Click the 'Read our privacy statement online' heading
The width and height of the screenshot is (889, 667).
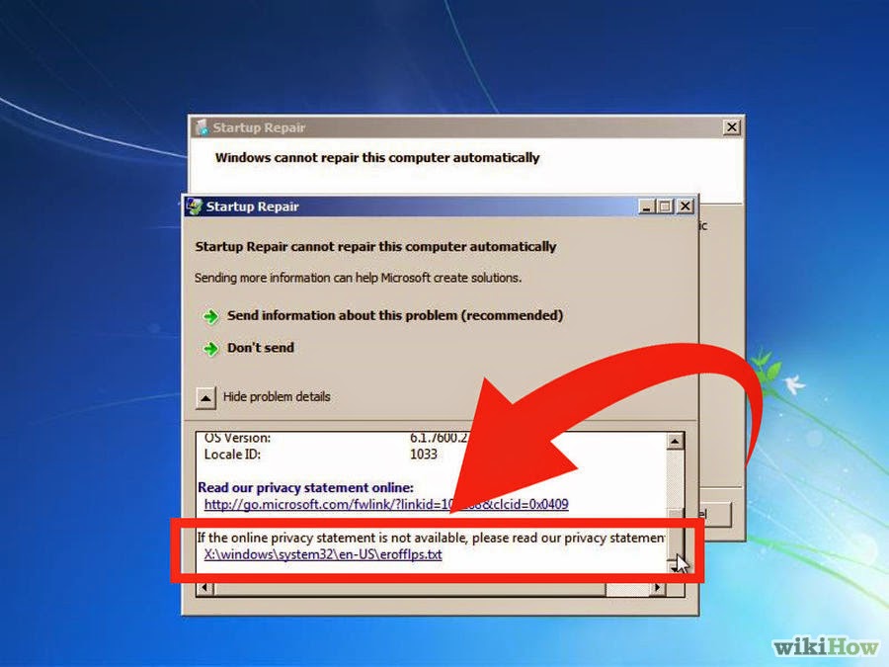305,488
